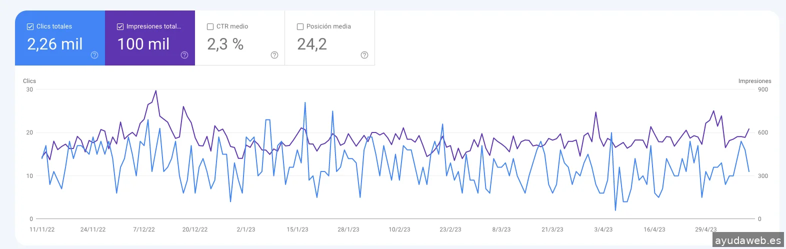Click the 11/11/22 date label on axis
The width and height of the screenshot is (786, 249).
pyautogui.click(x=42, y=229)
